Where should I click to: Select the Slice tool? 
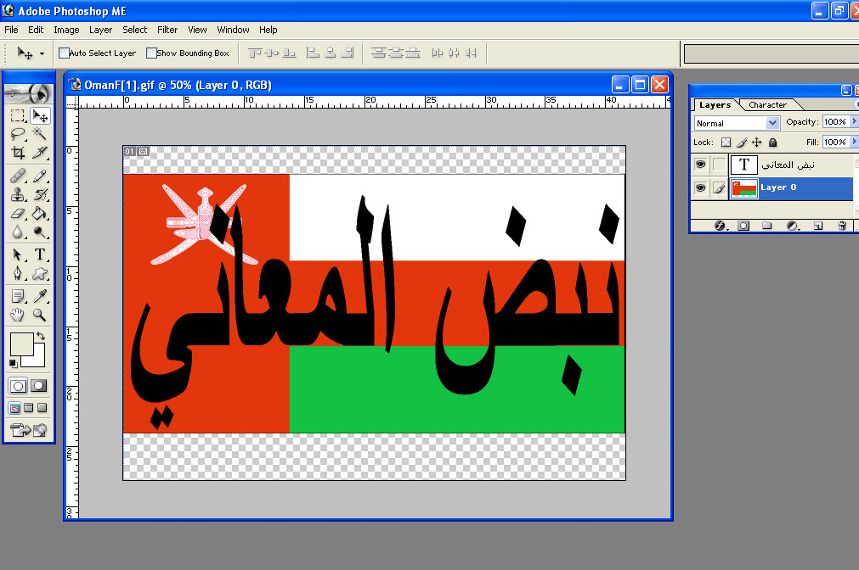click(x=40, y=153)
